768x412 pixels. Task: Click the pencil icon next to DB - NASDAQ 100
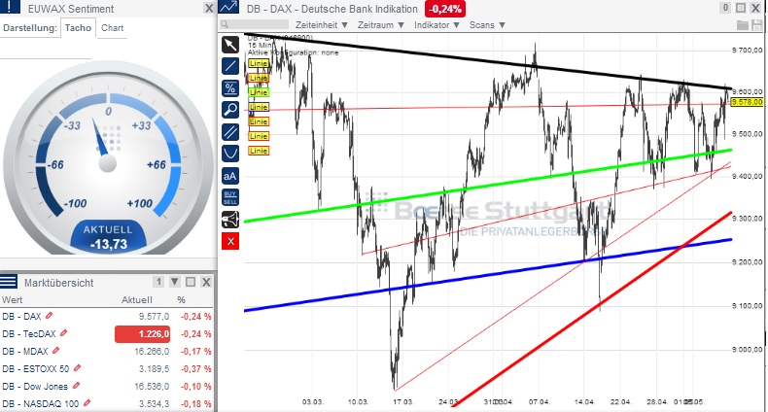coord(87,402)
